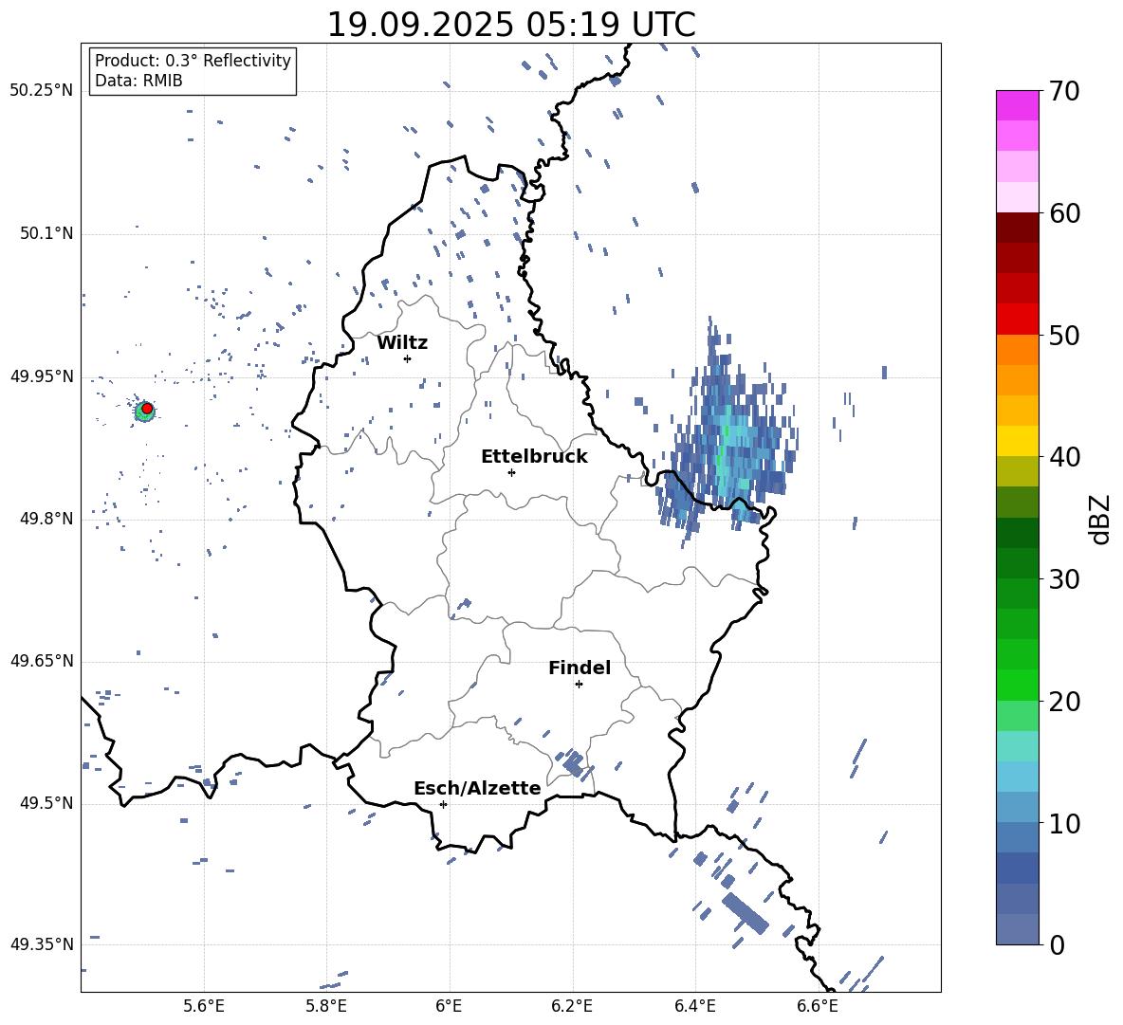This screenshot has height=1025, width=1123.
Task: Click colorbar tick label 60
Action: (1064, 213)
